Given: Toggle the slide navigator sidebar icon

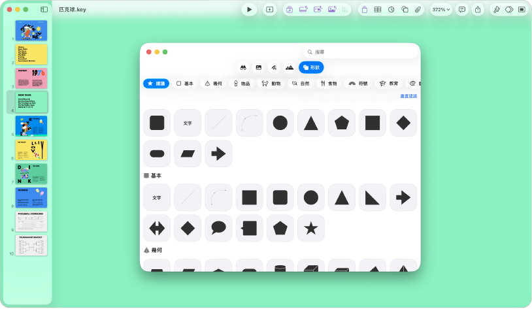Looking at the screenshot, I should pyautogui.click(x=44, y=10).
